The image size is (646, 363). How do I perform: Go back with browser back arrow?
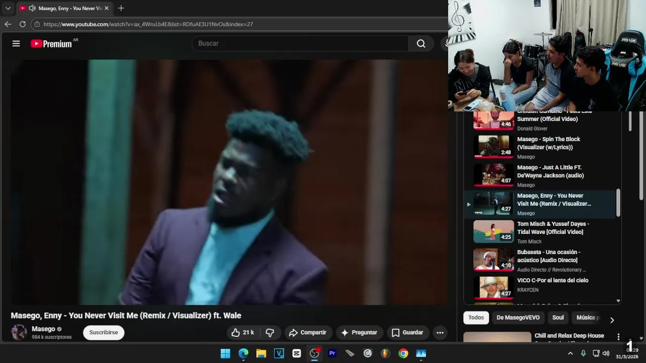click(8, 24)
